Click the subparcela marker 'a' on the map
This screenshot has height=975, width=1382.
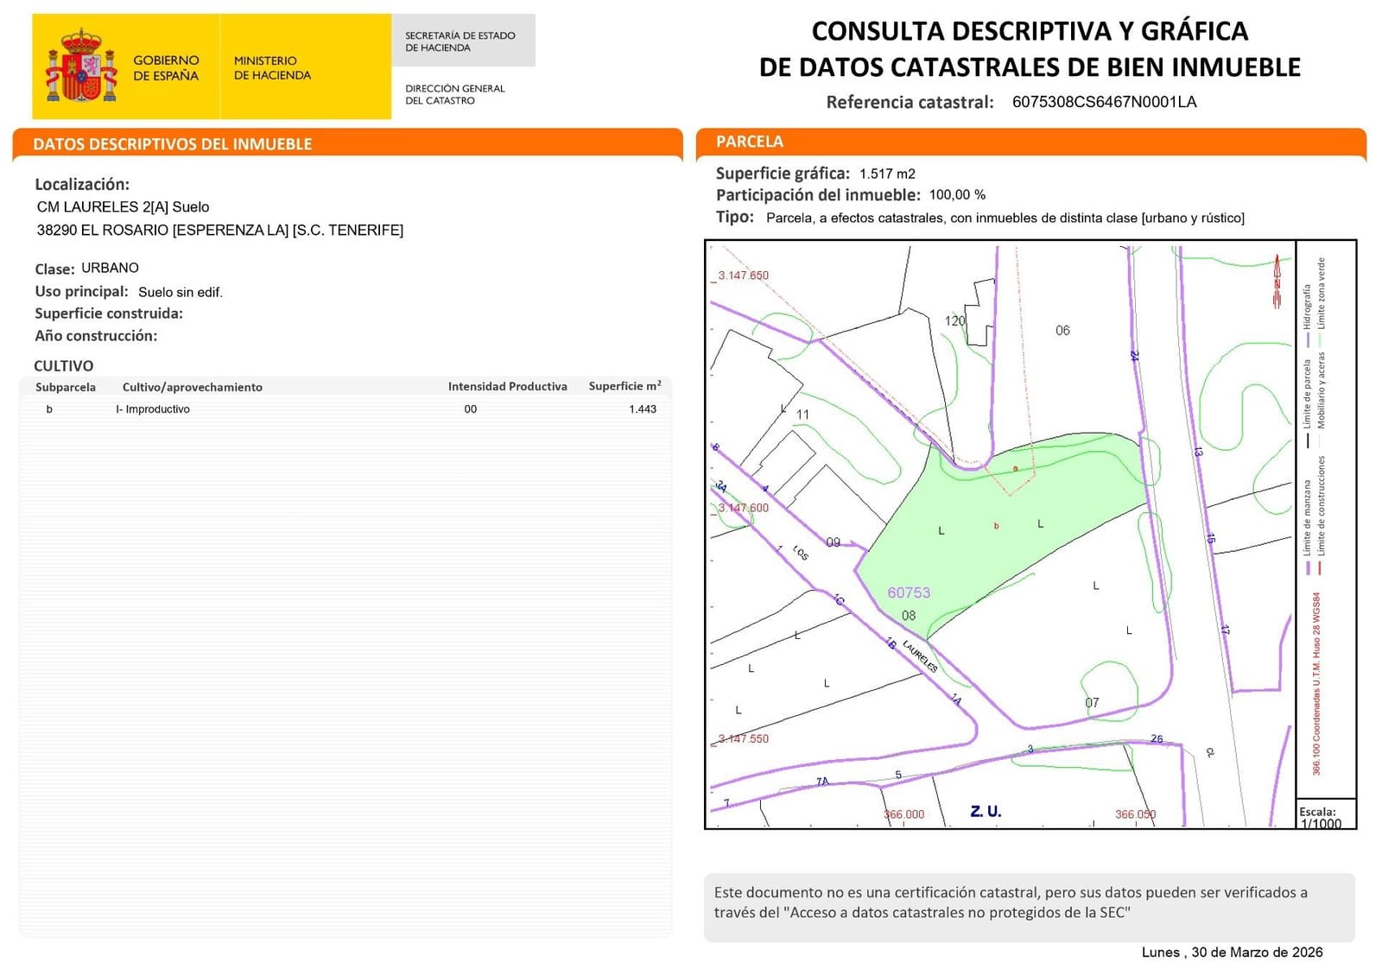[1015, 468]
